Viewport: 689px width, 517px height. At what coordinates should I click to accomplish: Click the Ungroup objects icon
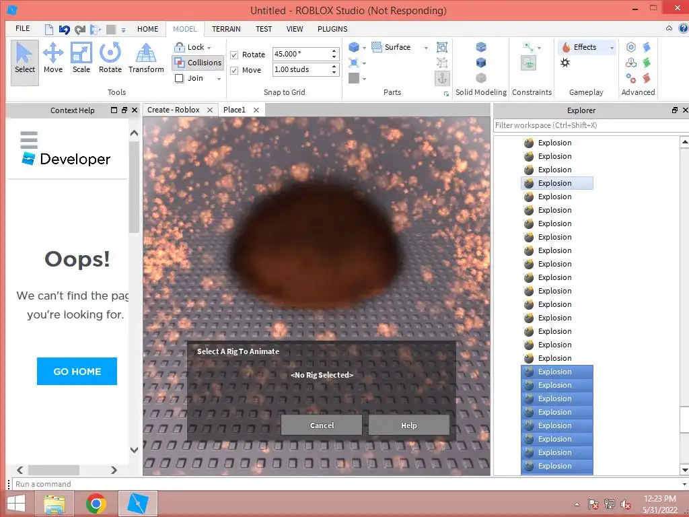[442, 63]
